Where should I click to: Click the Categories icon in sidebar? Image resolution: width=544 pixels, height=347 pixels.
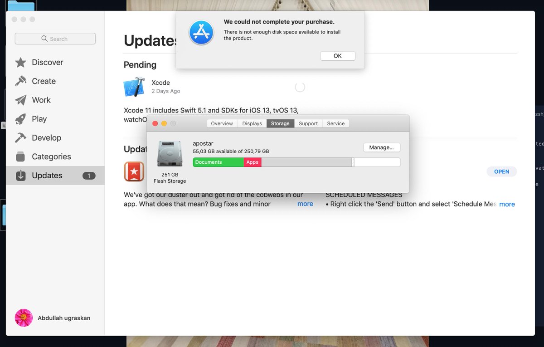(20, 156)
